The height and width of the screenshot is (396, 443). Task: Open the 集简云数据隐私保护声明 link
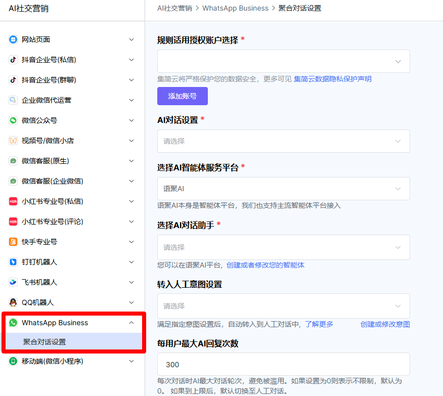click(x=332, y=79)
